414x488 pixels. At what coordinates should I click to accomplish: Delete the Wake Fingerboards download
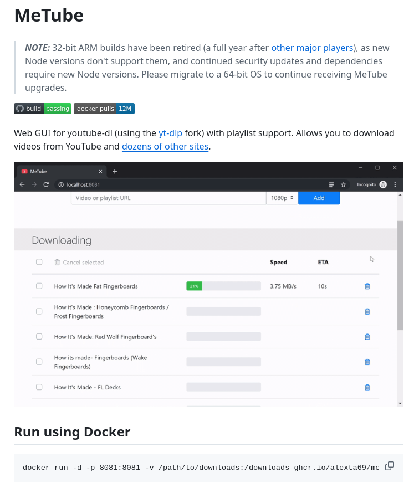367,362
